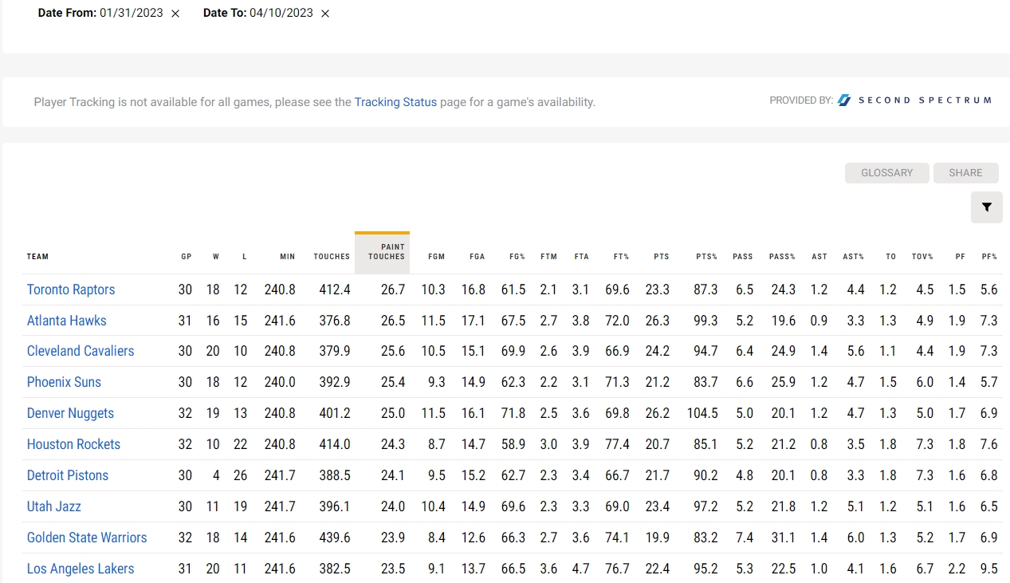
Task: Sort table by TEAM column header
Action: pyautogui.click(x=37, y=257)
